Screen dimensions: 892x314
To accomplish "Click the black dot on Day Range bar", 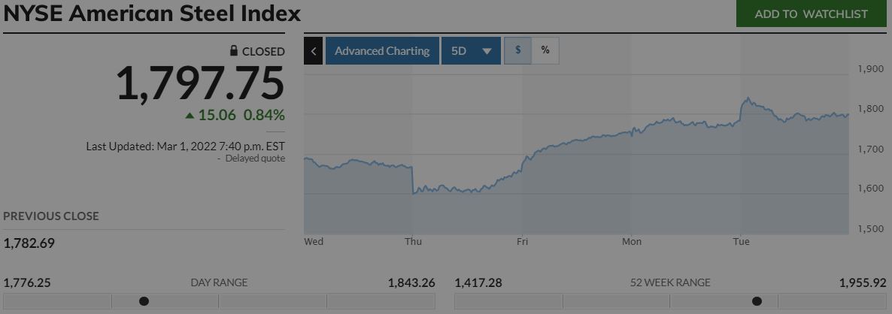I will click(x=144, y=301).
